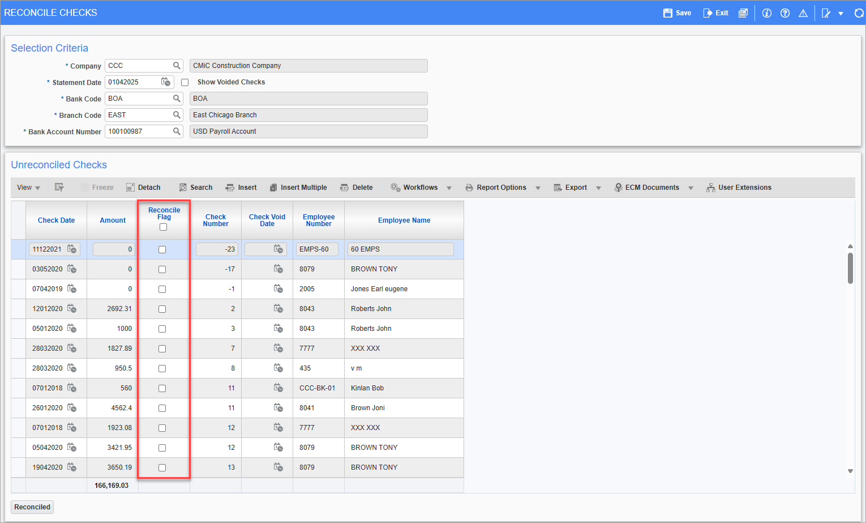The image size is (866, 523).
Task: Open Branch Code lookup magnifier
Action: 177,115
